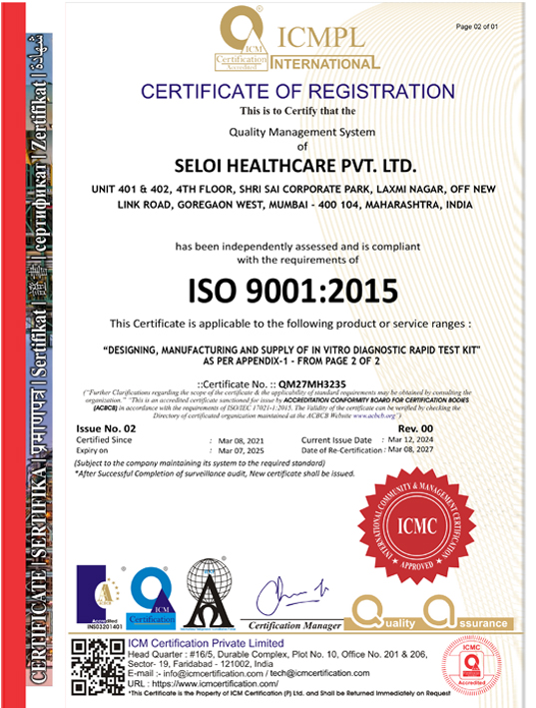Click 'Sector- 19, Faridabad - 121002, India' line

tap(201, 664)
